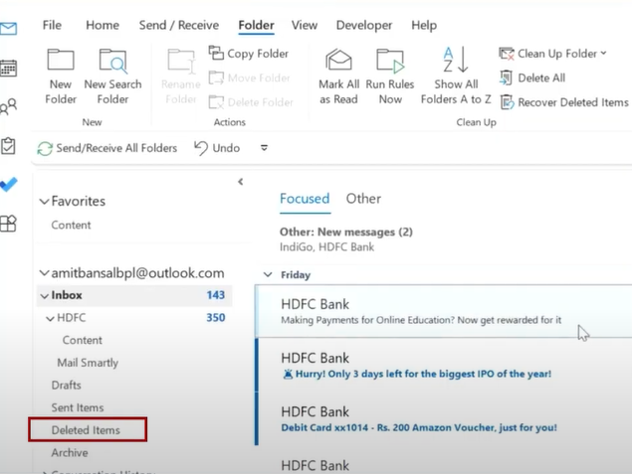632x474 pixels.
Task: Click the Delete Folder command
Action: (x=251, y=102)
